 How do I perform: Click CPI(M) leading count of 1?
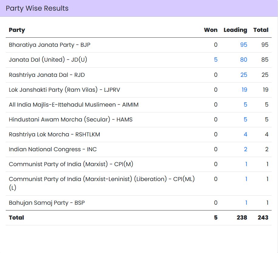coord(245,164)
